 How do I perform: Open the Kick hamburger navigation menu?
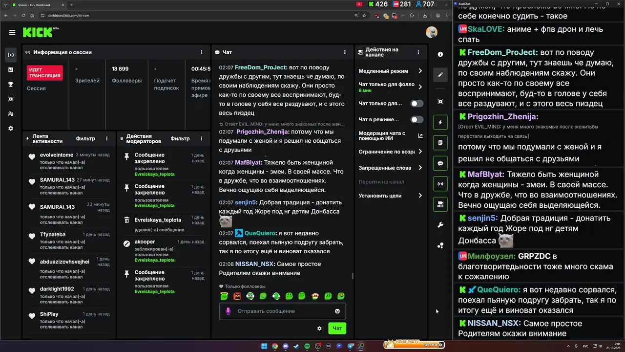12,32
